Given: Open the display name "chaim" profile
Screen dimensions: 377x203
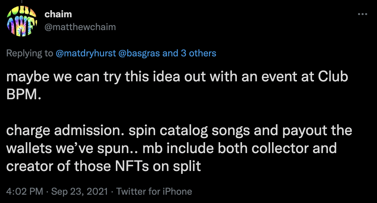Looking at the screenshot, I should pyautogui.click(x=58, y=14).
